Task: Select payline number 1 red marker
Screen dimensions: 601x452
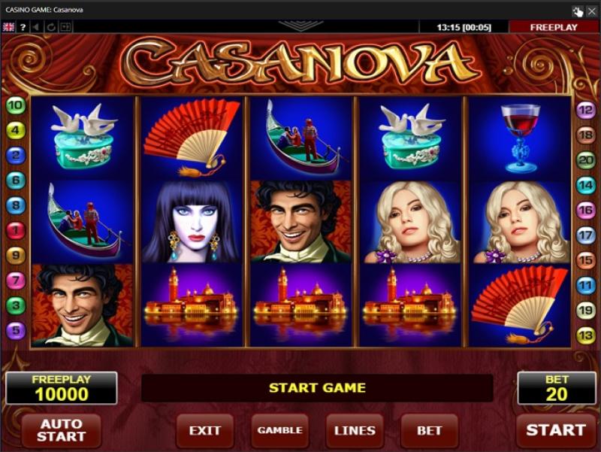Action: 16,231
